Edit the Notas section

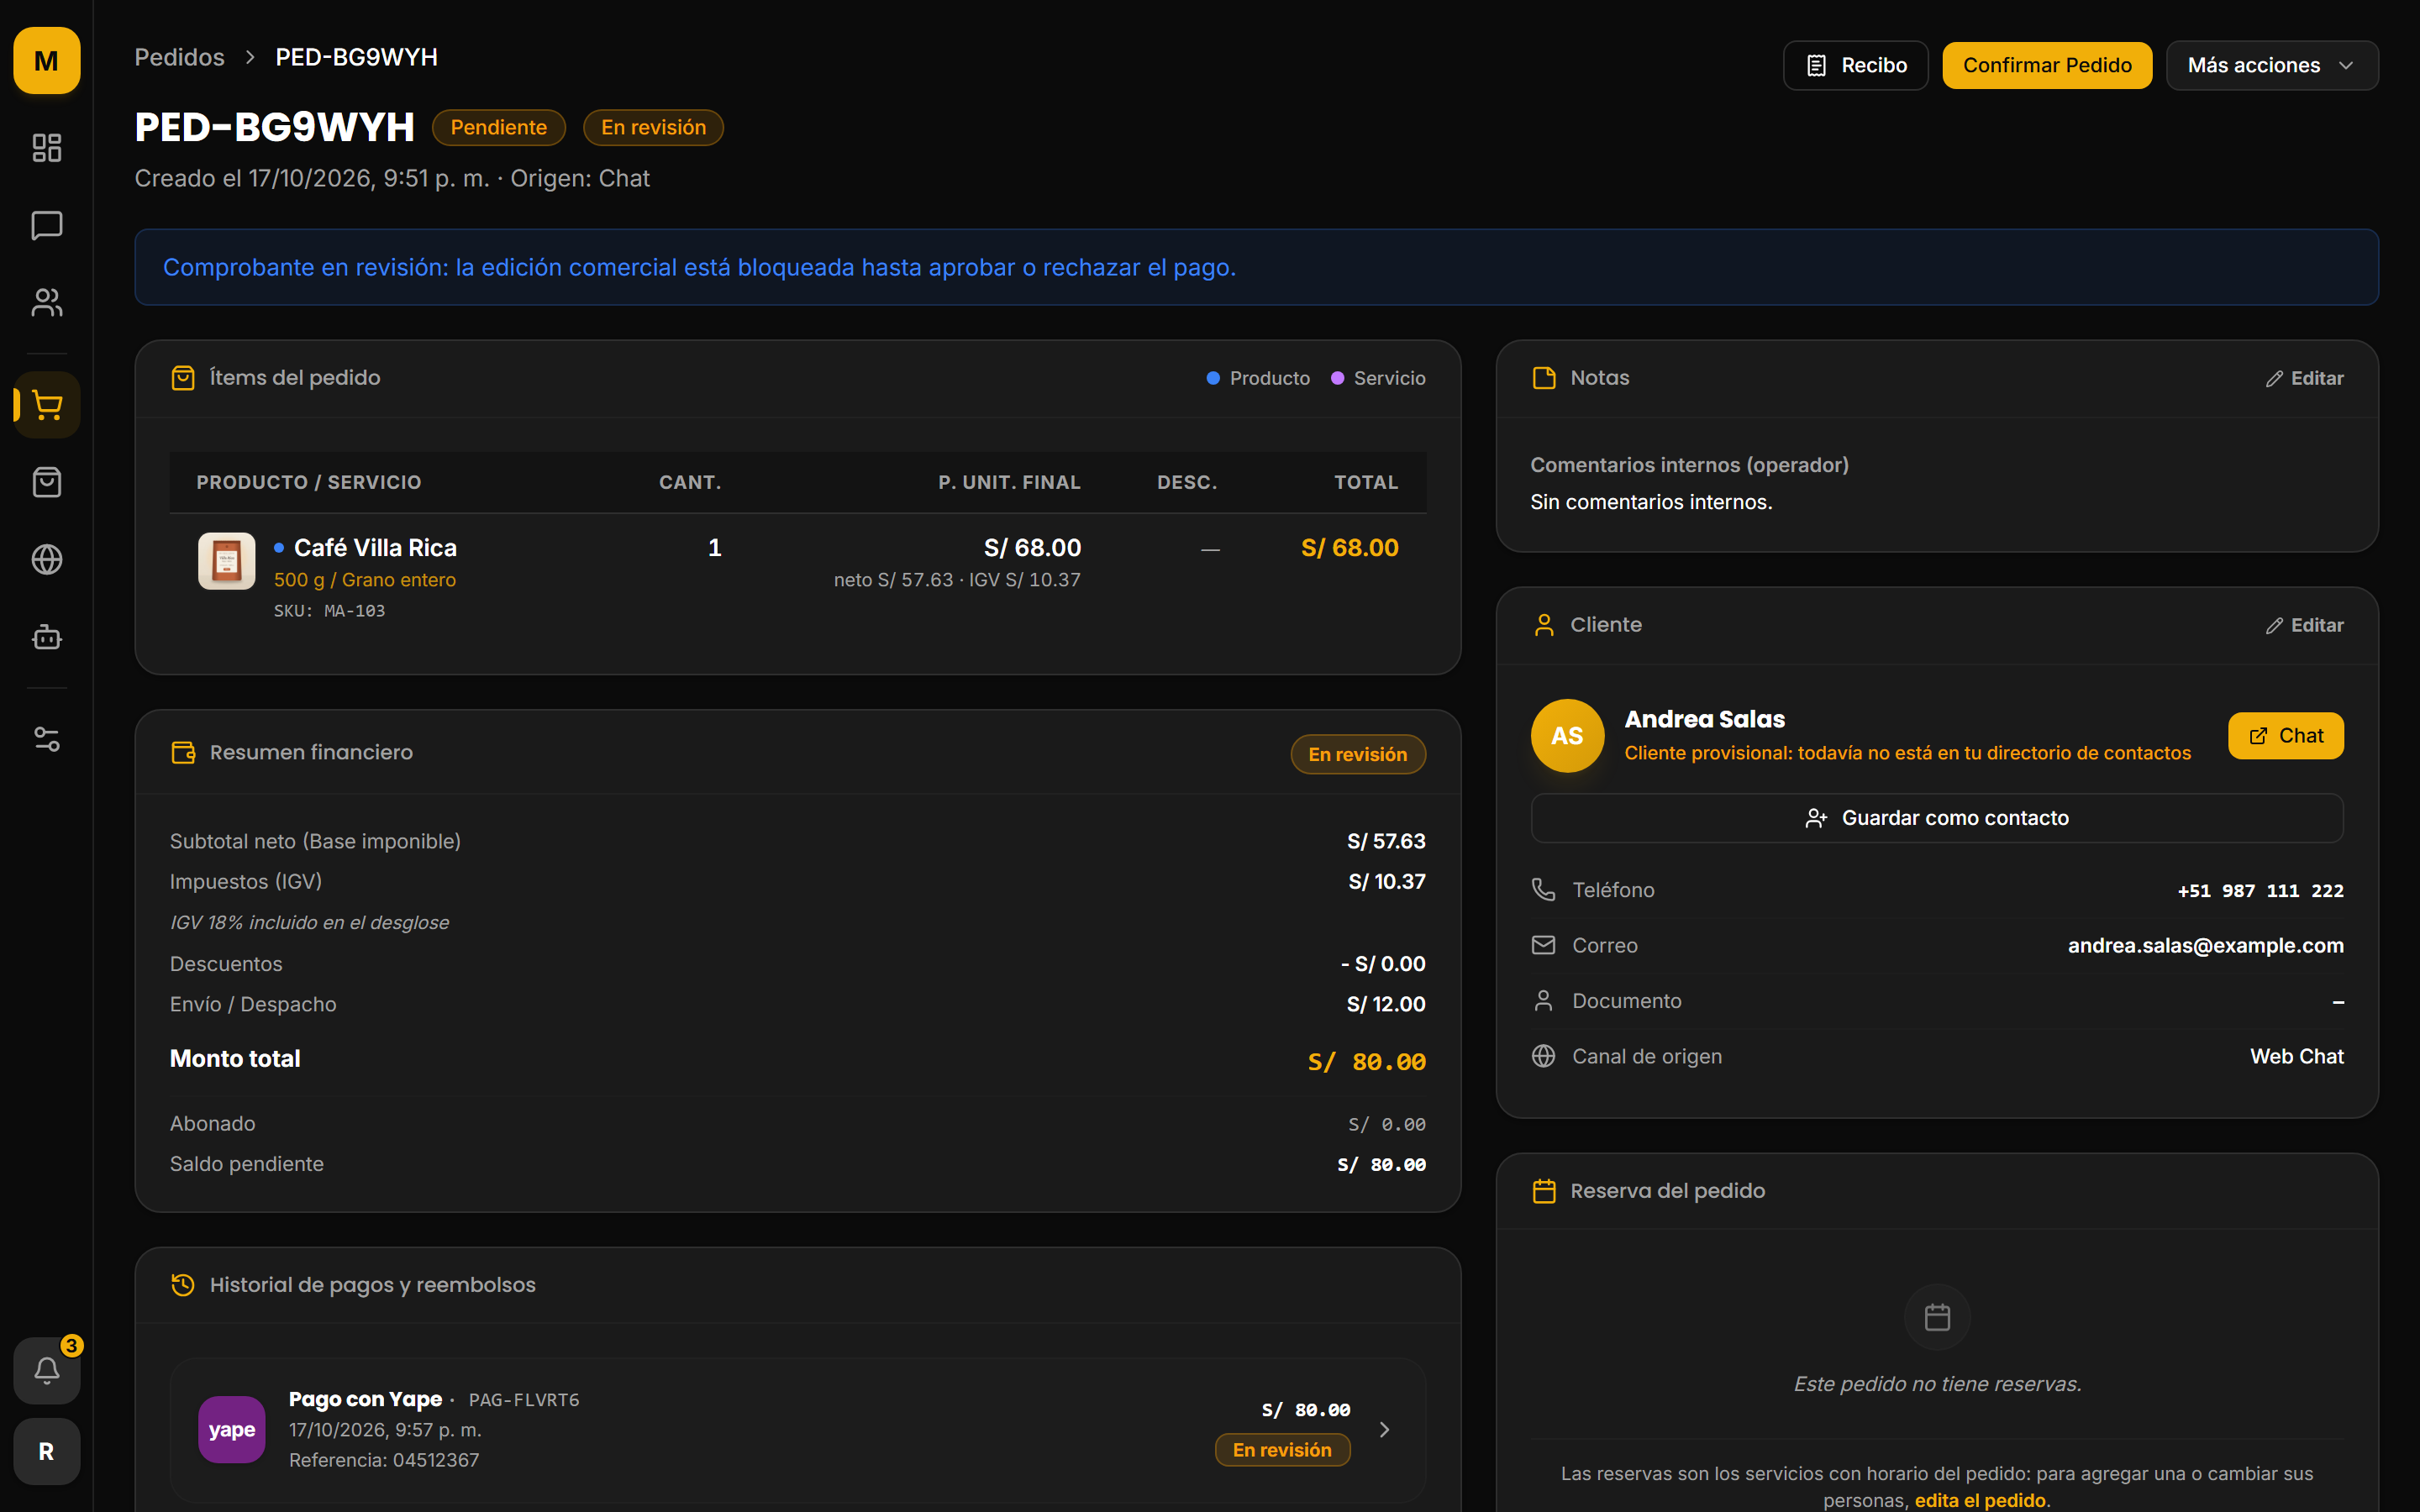(2304, 378)
